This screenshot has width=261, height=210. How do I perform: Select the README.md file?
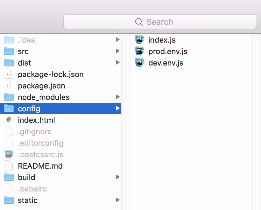click(40, 166)
